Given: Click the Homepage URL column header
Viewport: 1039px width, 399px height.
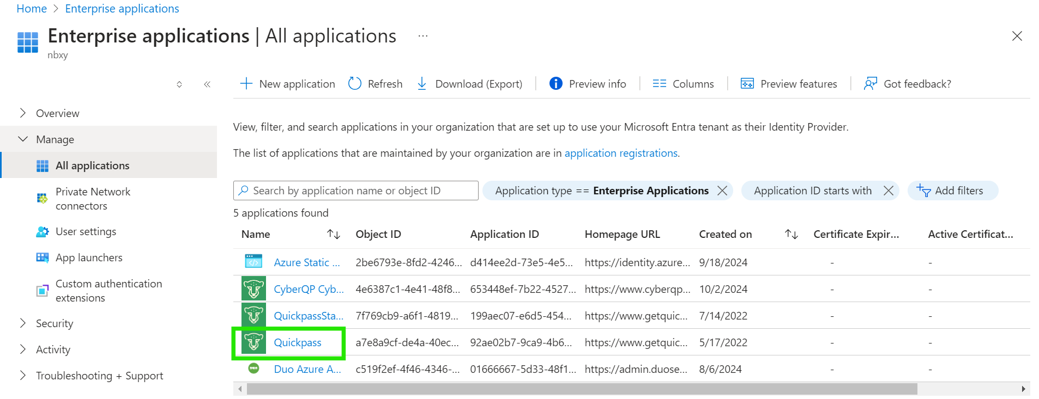Looking at the screenshot, I should tap(623, 235).
